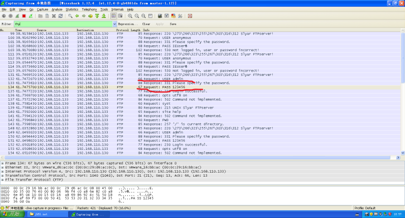Reset zoom to 100% icon

(143, 16)
